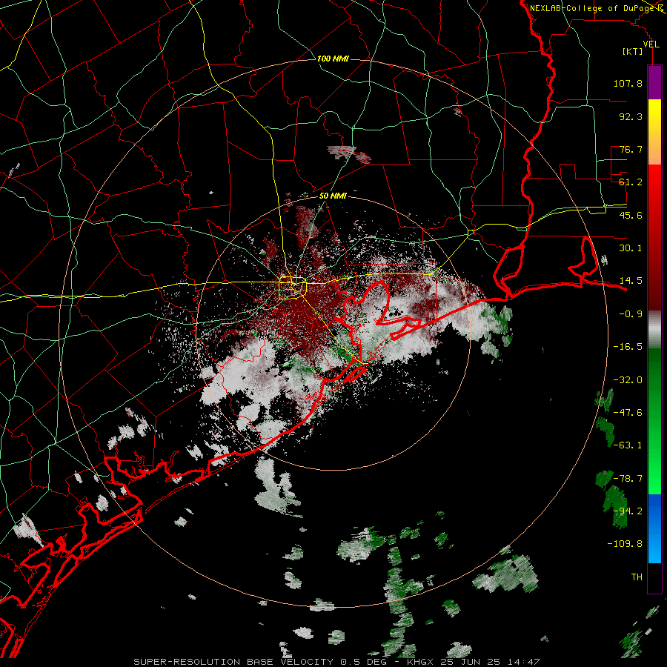Click the -78.7 velocity scale value
667x667 pixels.
(x=628, y=479)
